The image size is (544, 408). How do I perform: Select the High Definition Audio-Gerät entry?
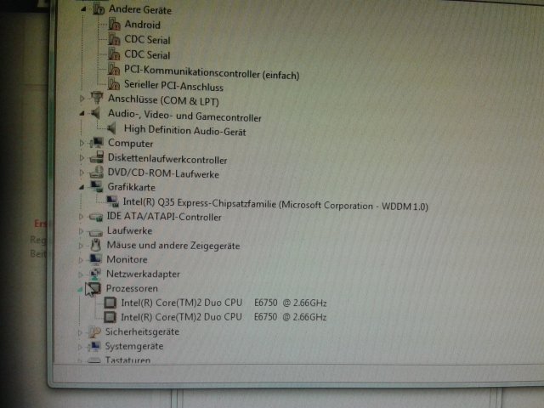tap(185, 130)
